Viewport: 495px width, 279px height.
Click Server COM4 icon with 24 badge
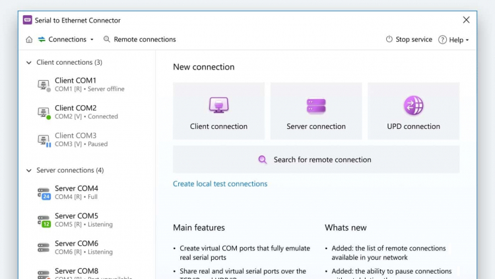pyautogui.click(x=44, y=193)
